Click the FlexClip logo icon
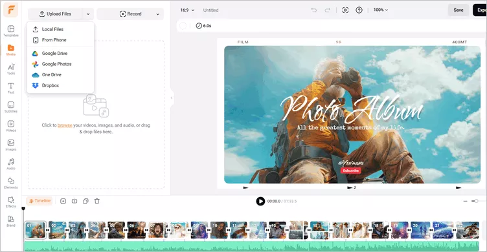Image resolution: width=487 pixels, height=252 pixels. pos(11,10)
